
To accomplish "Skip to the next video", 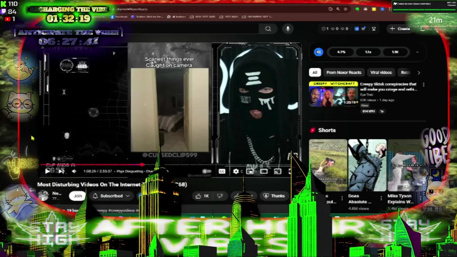I will click(x=61, y=171).
